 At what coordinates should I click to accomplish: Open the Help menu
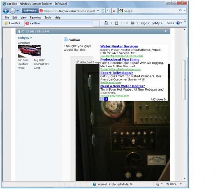tap(57, 18)
